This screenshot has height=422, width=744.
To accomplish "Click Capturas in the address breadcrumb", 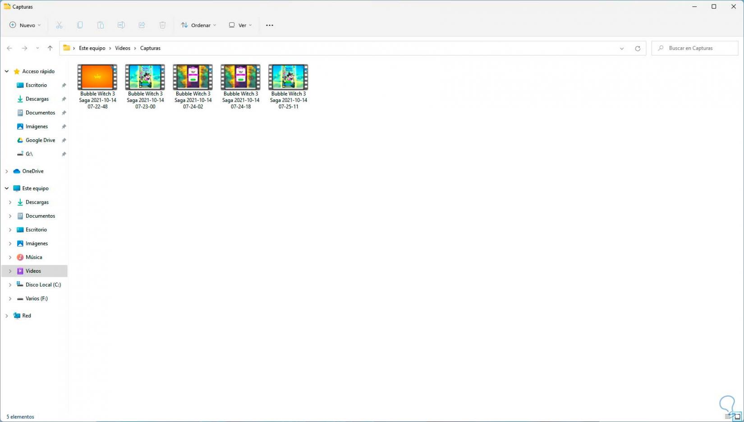I will [x=150, y=48].
